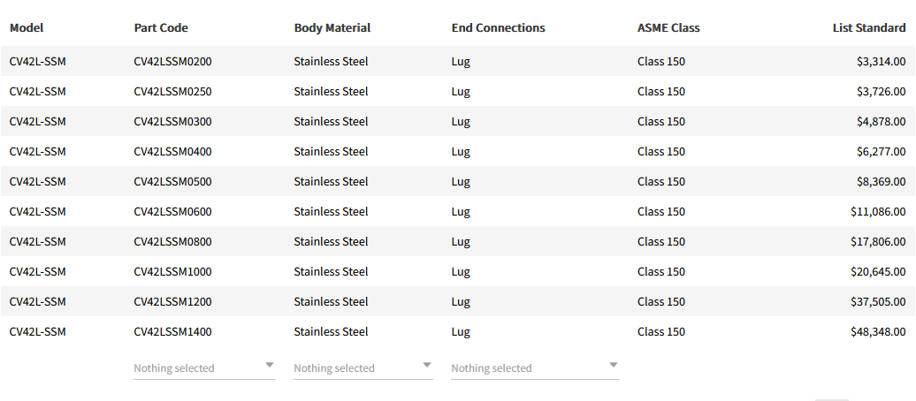This screenshot has height=401, width=916.
Task: Choose part code CV42LSSM1400
Action: click(x=172, y=332)
